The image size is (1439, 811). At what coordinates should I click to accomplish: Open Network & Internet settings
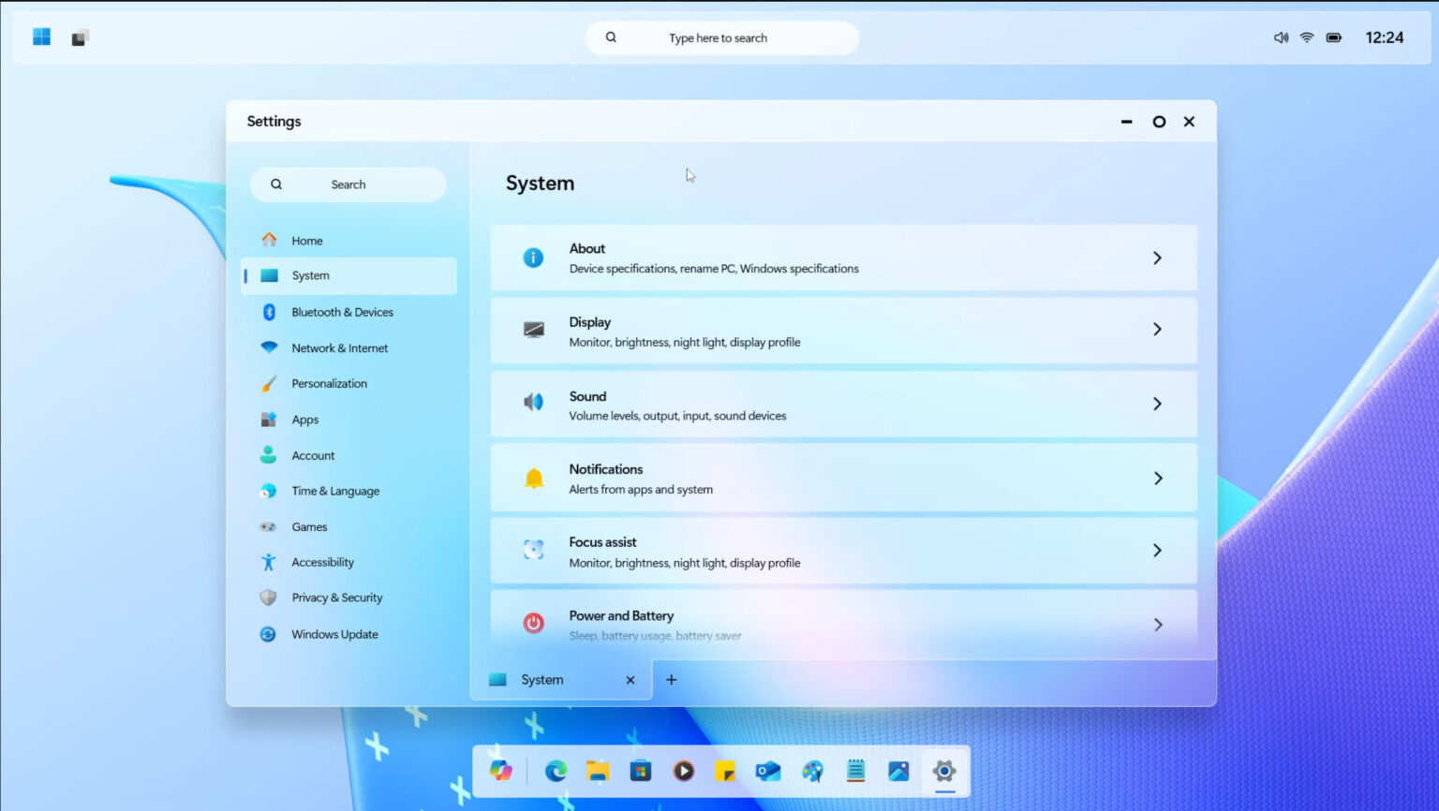pos(339,347)
